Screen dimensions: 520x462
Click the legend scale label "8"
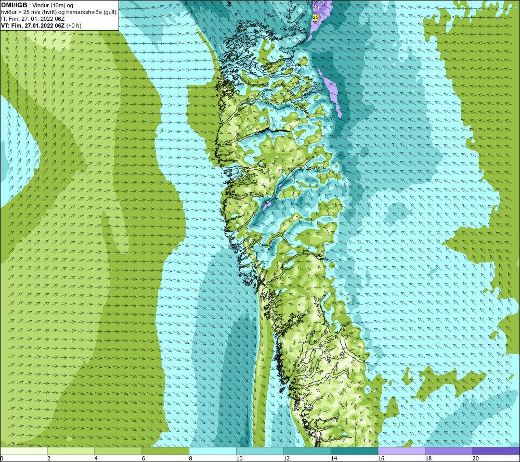pyautogui.click(x=191, y=458)
